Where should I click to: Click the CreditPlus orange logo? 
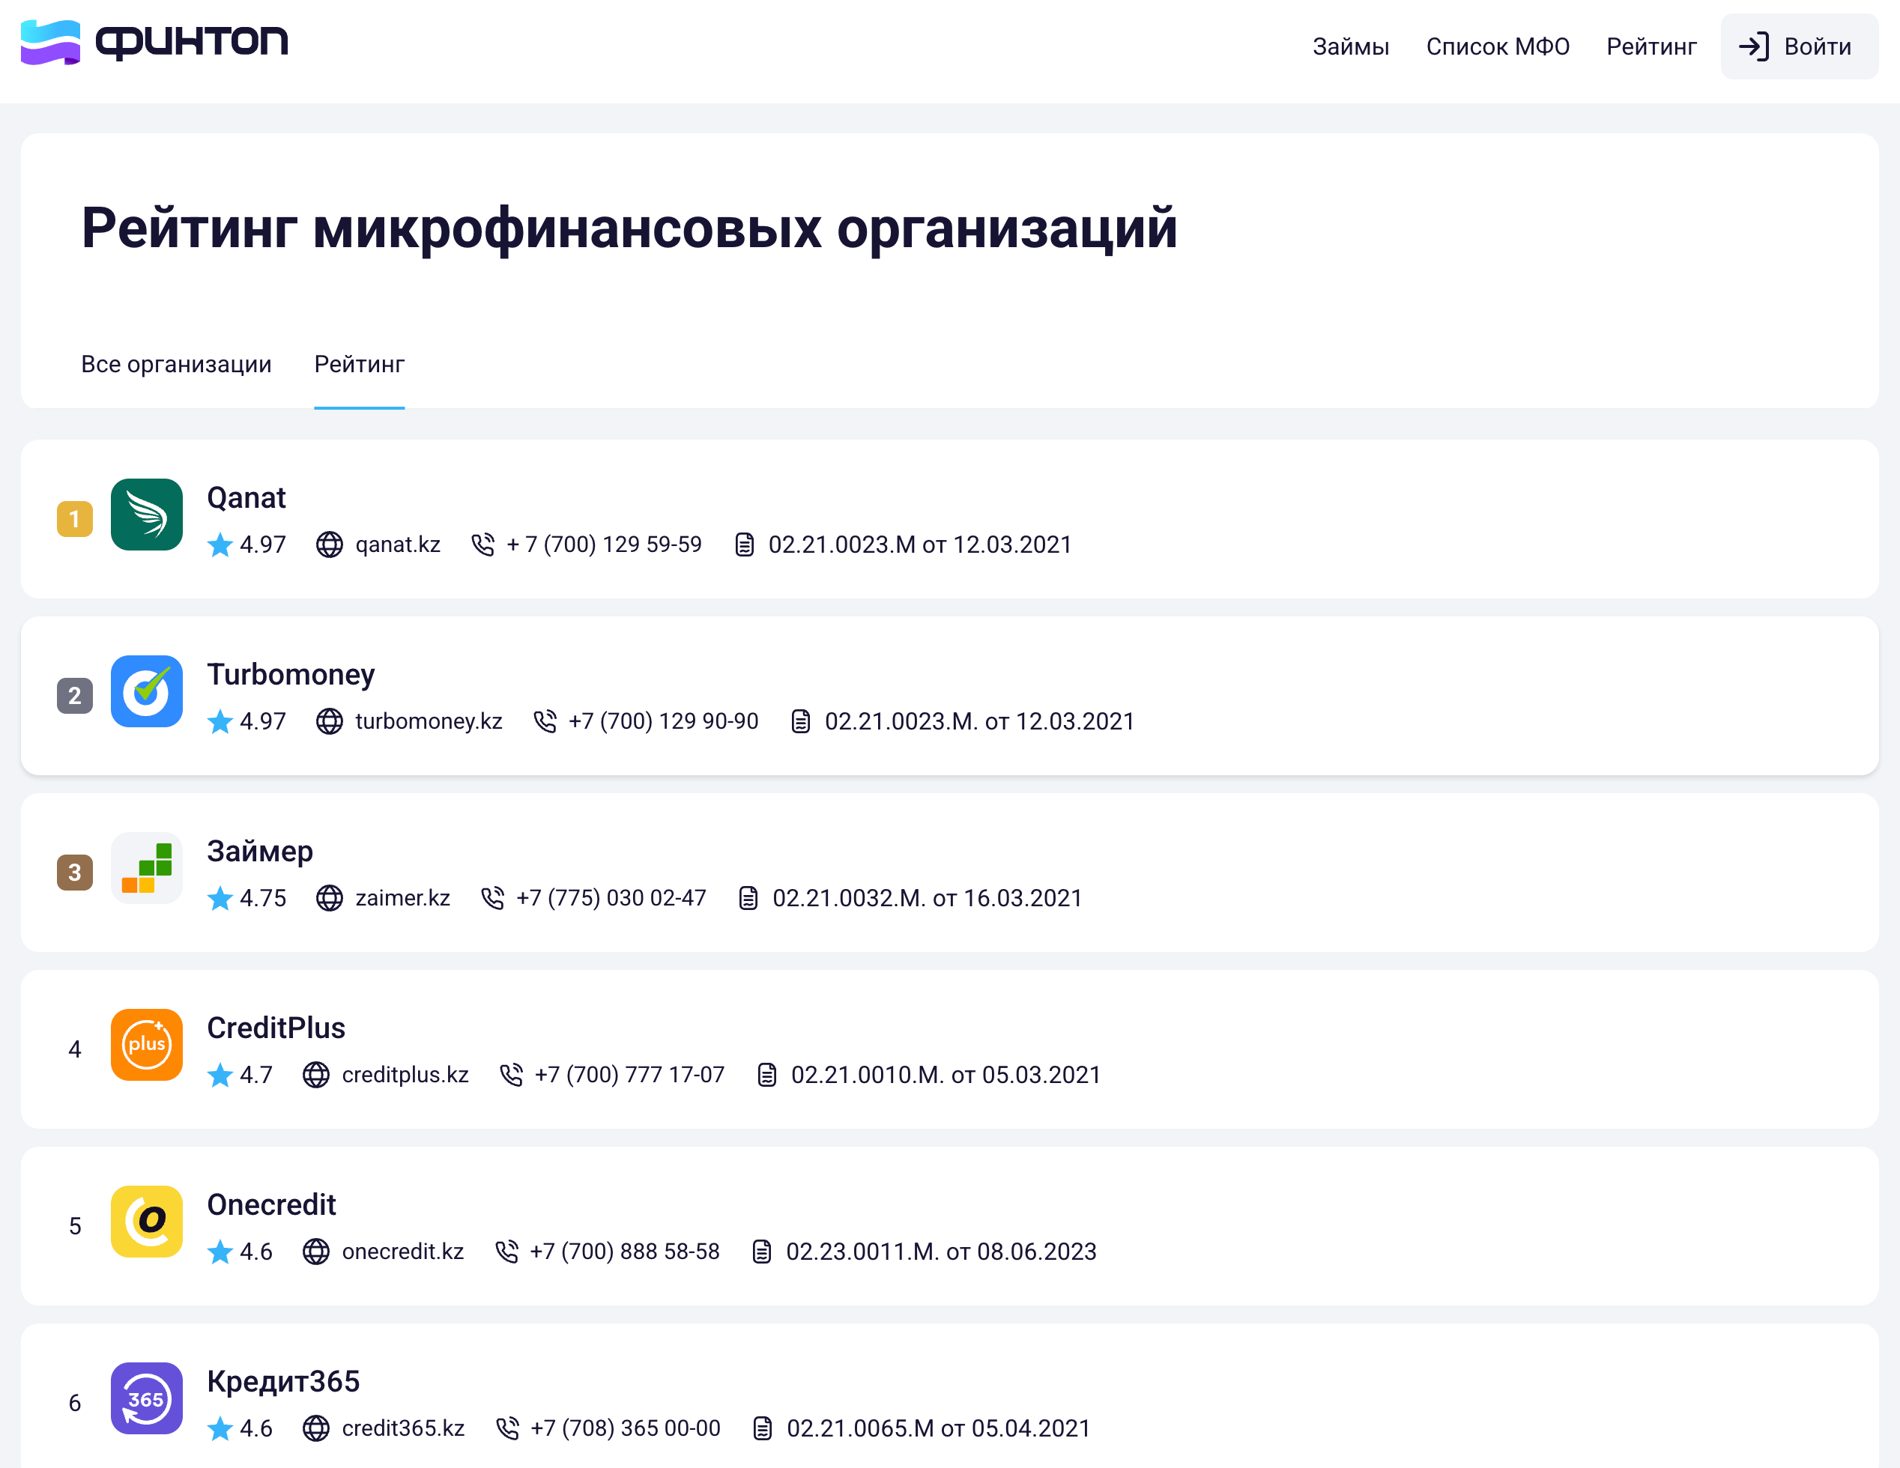click(x=146, y=1045)
